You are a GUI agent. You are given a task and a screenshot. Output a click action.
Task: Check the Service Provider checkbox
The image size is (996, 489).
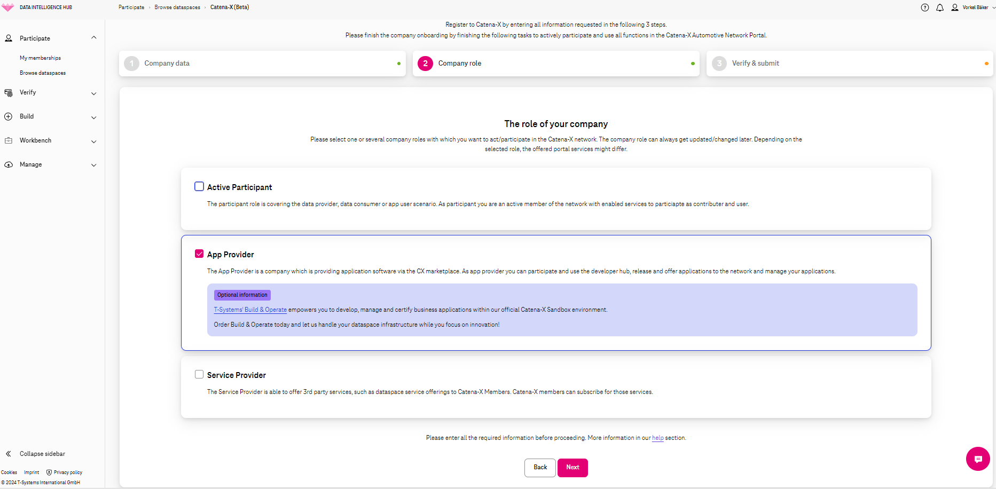199,374
